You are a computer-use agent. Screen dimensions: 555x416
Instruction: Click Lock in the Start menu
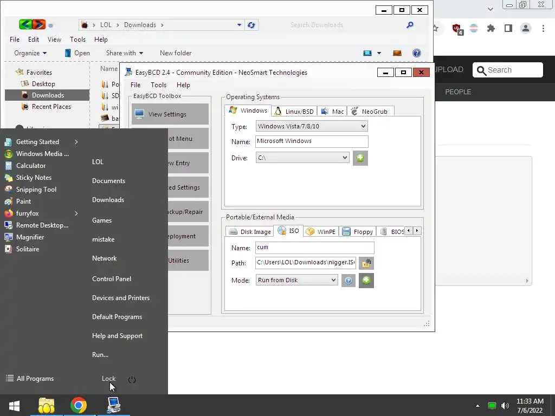pyautogui.click(x=108, y=379)
